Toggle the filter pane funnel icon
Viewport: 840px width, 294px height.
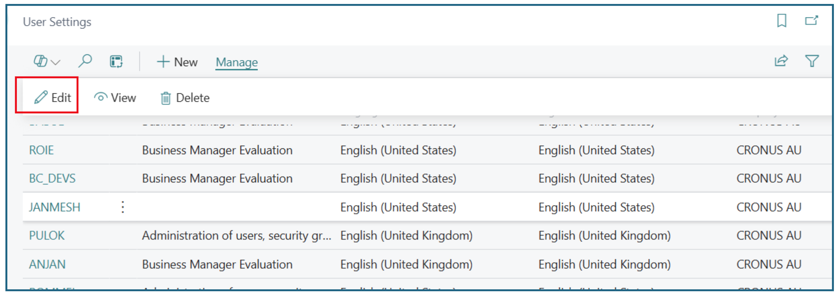811,61
